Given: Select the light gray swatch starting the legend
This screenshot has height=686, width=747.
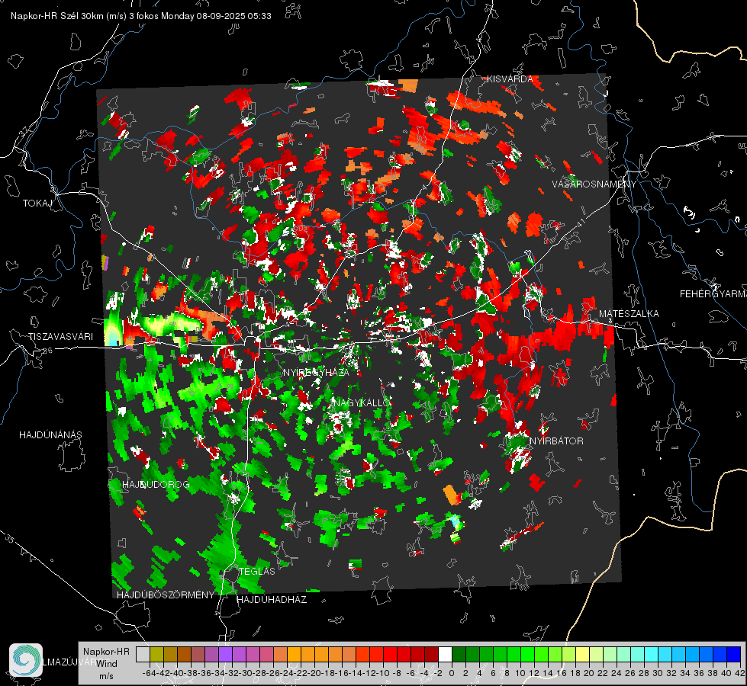Looking at the screenshot, I should pyautogui.click(x=143, y=654).
